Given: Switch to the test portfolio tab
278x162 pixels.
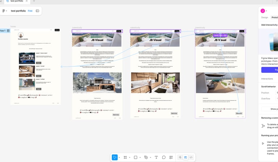Looking at the screenshot, I should click(17, 1).
